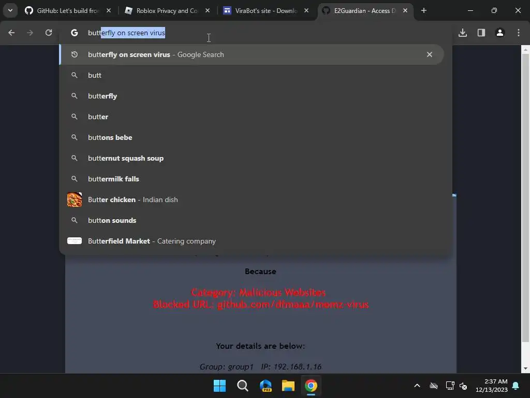Reload the current page
This screenshot has height=398, width=530.
point(49,33)
